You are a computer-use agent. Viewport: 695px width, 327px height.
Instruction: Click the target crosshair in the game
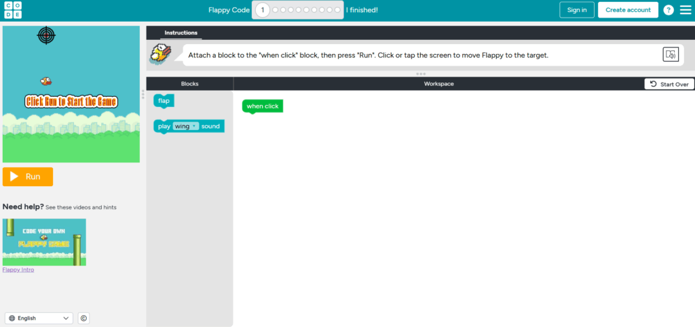click(x=46, y=35)
